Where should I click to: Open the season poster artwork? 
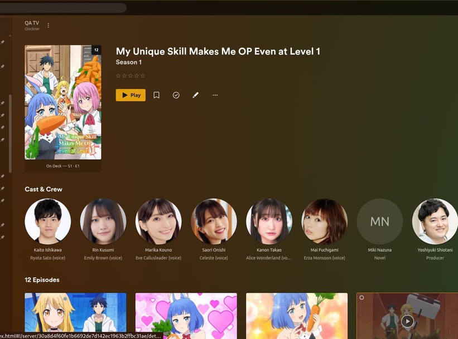coord(63,102)
